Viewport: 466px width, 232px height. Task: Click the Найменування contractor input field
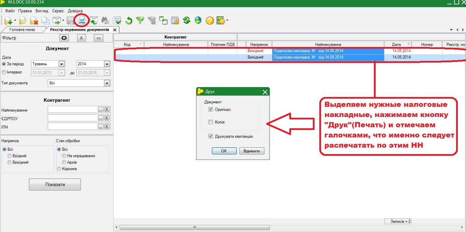pos(73,110)
